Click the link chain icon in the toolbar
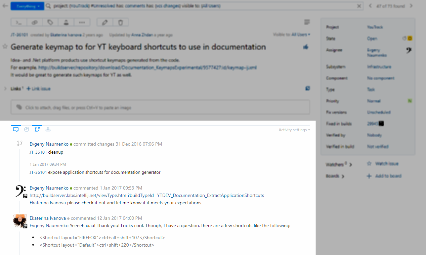This screenshot has width=426, height=255. 35,22
